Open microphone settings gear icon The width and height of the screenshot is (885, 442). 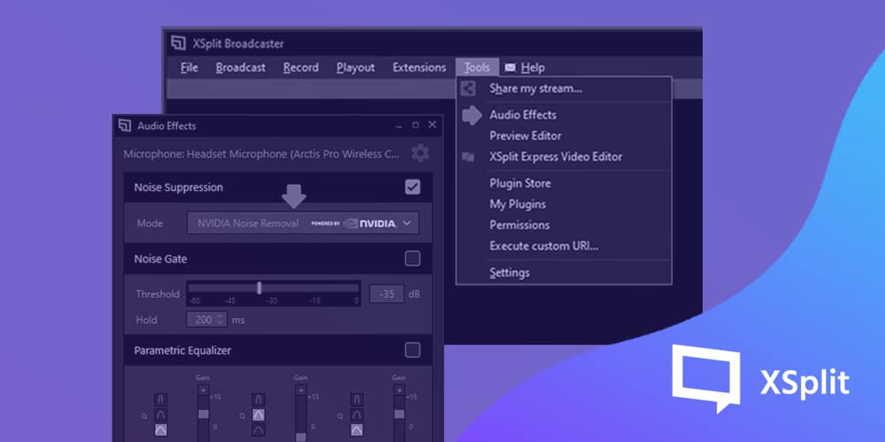click(420, 153)
